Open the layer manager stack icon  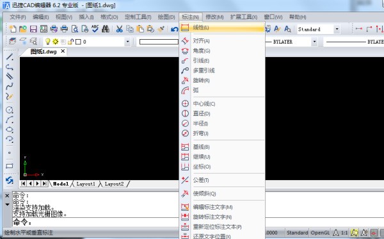pos(12,41)
